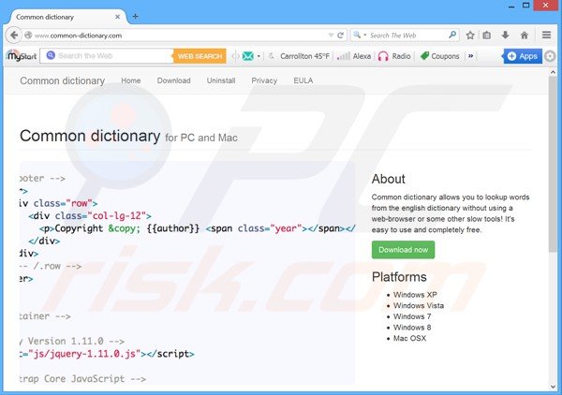Open a new tab with plus button

[x=135, y=17]
